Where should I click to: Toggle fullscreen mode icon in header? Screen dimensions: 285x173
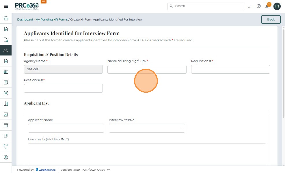(249, 6)
